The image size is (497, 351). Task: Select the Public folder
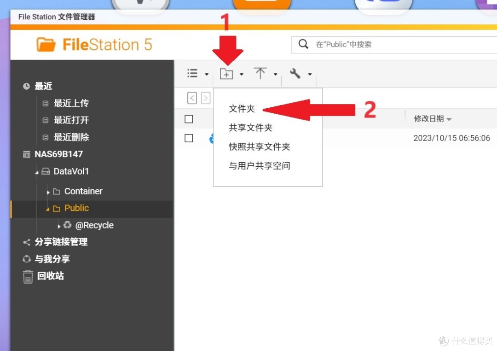point(76,208)
